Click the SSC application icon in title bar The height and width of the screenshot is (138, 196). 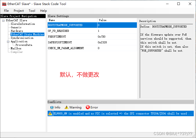[x=4, y=4]
